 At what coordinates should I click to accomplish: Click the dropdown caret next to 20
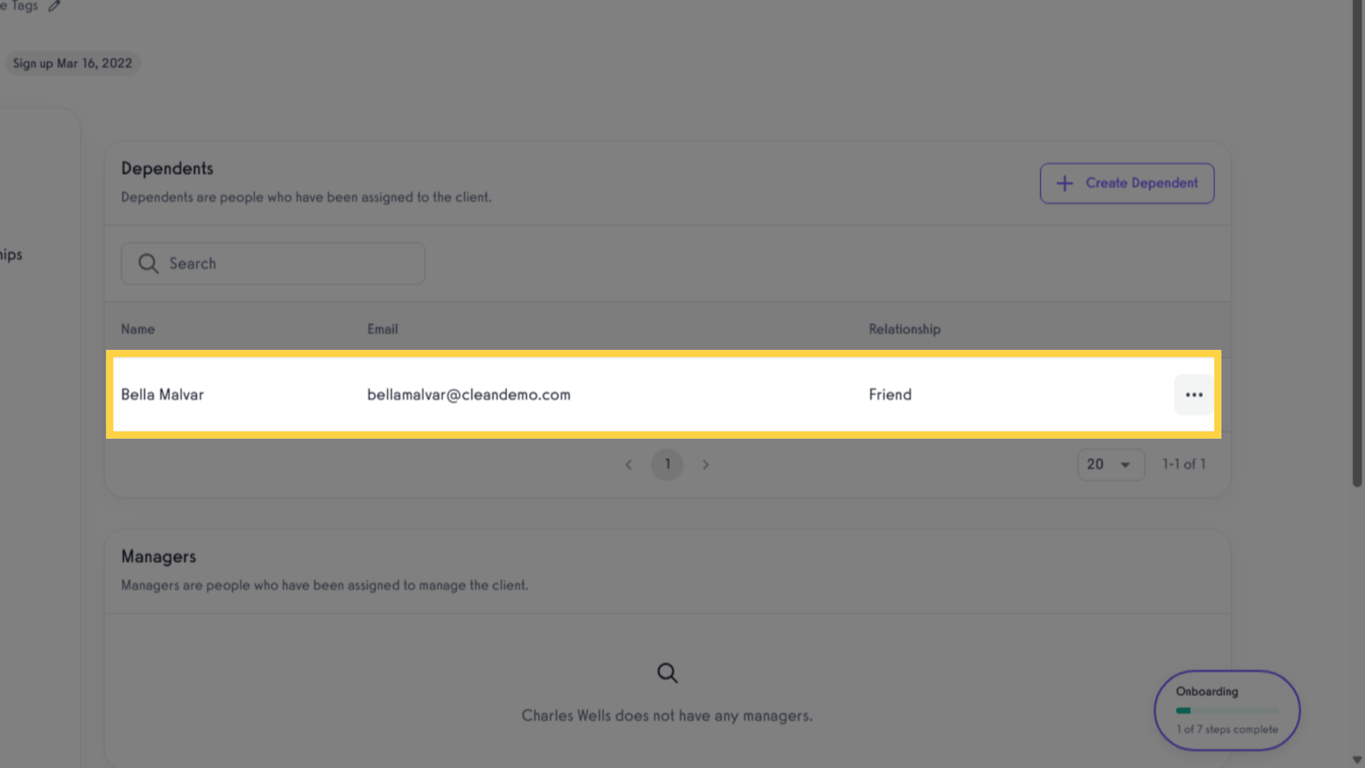1125,465
